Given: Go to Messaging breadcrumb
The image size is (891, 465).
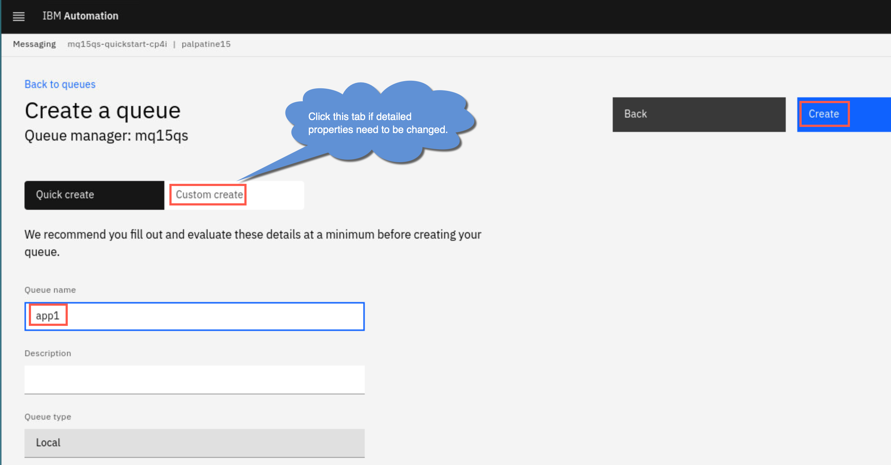Looking at the screenshot, I should pyautogui.click(x=34, y=44).
